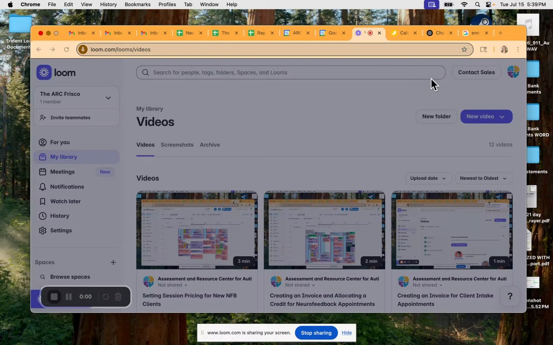Open Upload date sort dropdown
This screenshot has width=553, height=345.
coord(429,178)
